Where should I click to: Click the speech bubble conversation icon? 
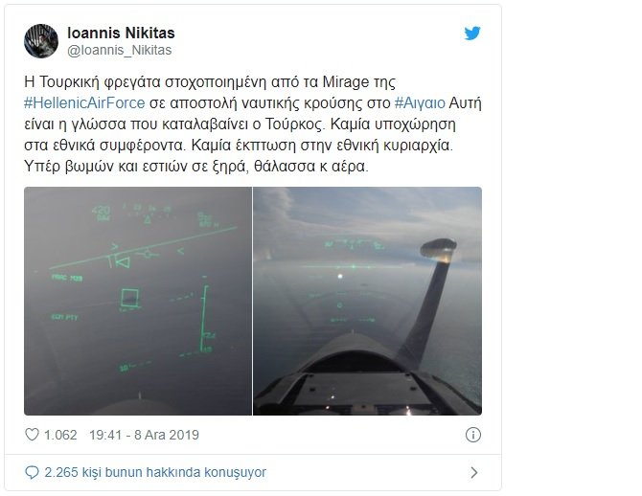tap(32, 472)
